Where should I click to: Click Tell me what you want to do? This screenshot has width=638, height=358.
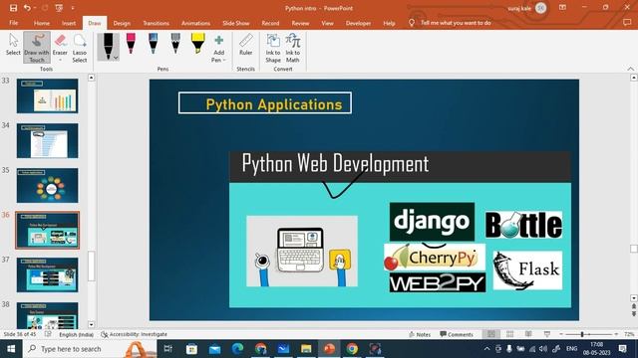pos(456,23)
